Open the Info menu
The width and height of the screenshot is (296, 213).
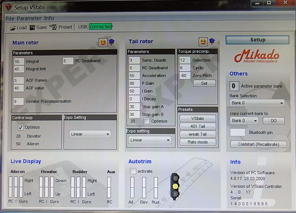49,18
